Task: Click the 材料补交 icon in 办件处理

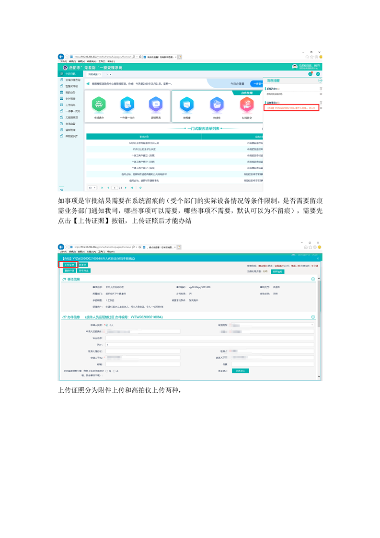Action: point(246,104)
